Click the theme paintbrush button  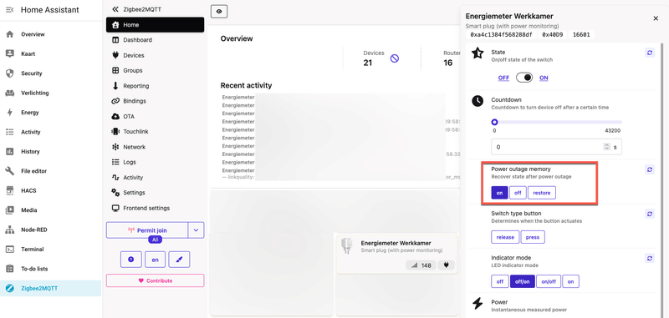point(179,260)
